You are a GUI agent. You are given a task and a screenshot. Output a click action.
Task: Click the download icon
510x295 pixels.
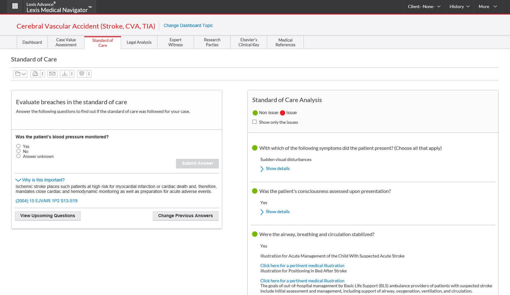pos(65,74)
